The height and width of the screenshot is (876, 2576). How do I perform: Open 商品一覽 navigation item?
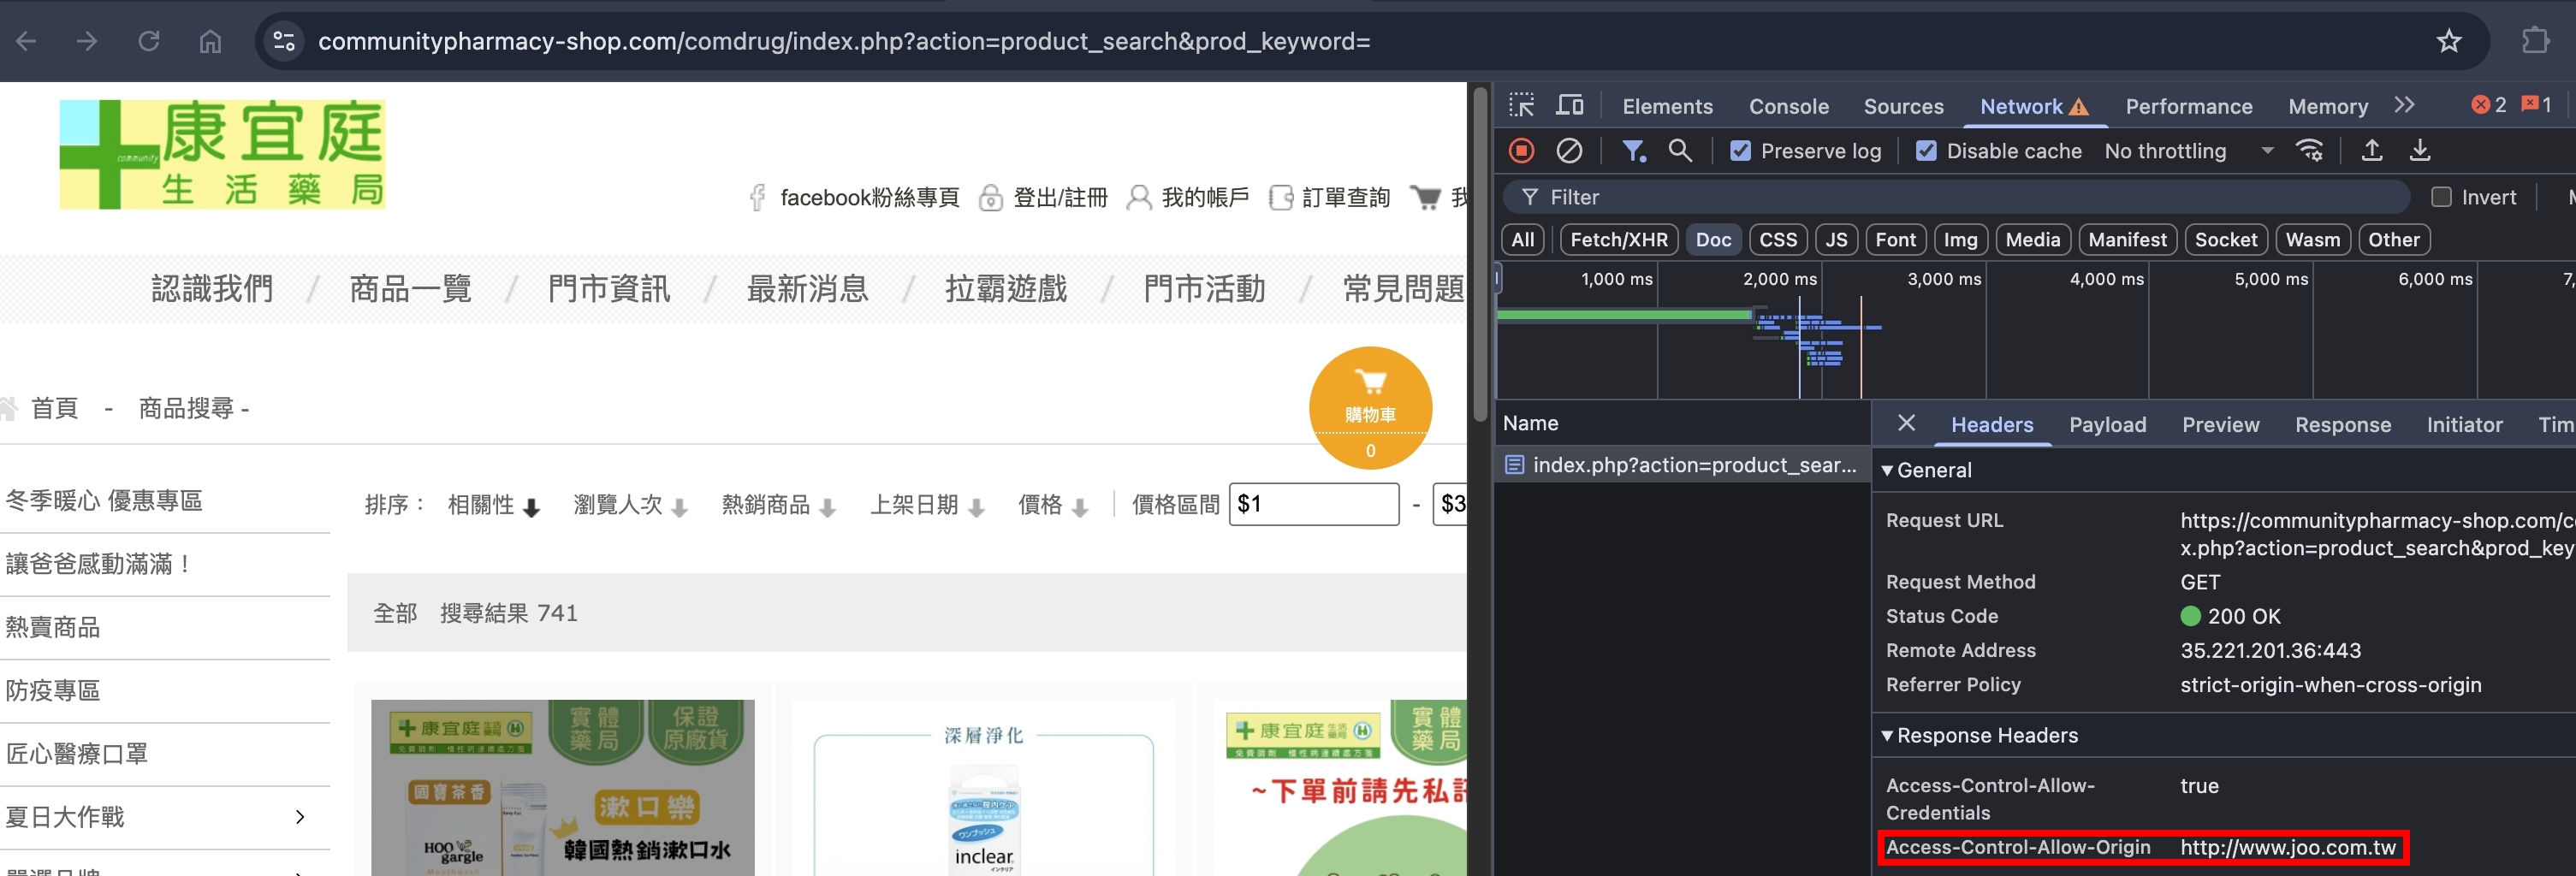pos(410,289)
